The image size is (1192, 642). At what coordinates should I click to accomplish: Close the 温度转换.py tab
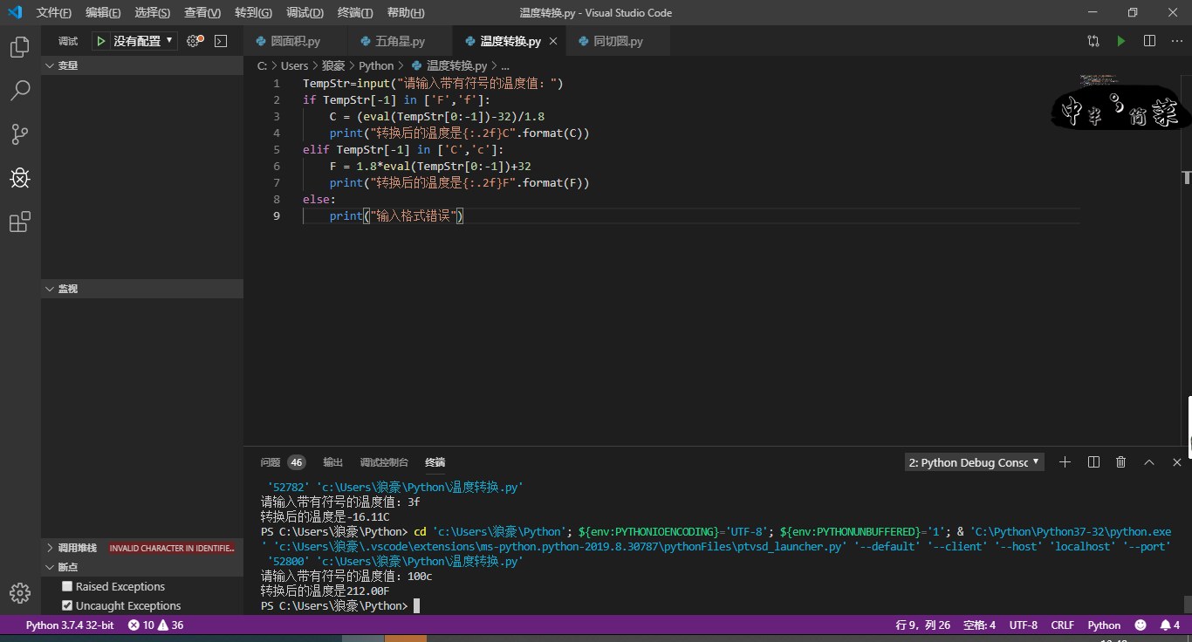[553, 41]
